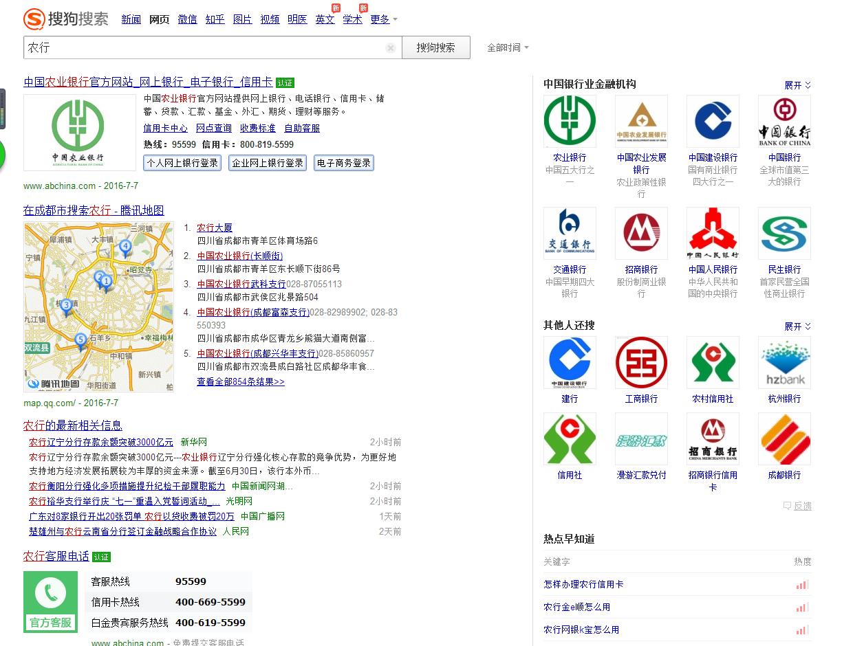Click the 中国农业发展银行 logo icon
This screenshot has height=646, width=864.
[641, 121]
